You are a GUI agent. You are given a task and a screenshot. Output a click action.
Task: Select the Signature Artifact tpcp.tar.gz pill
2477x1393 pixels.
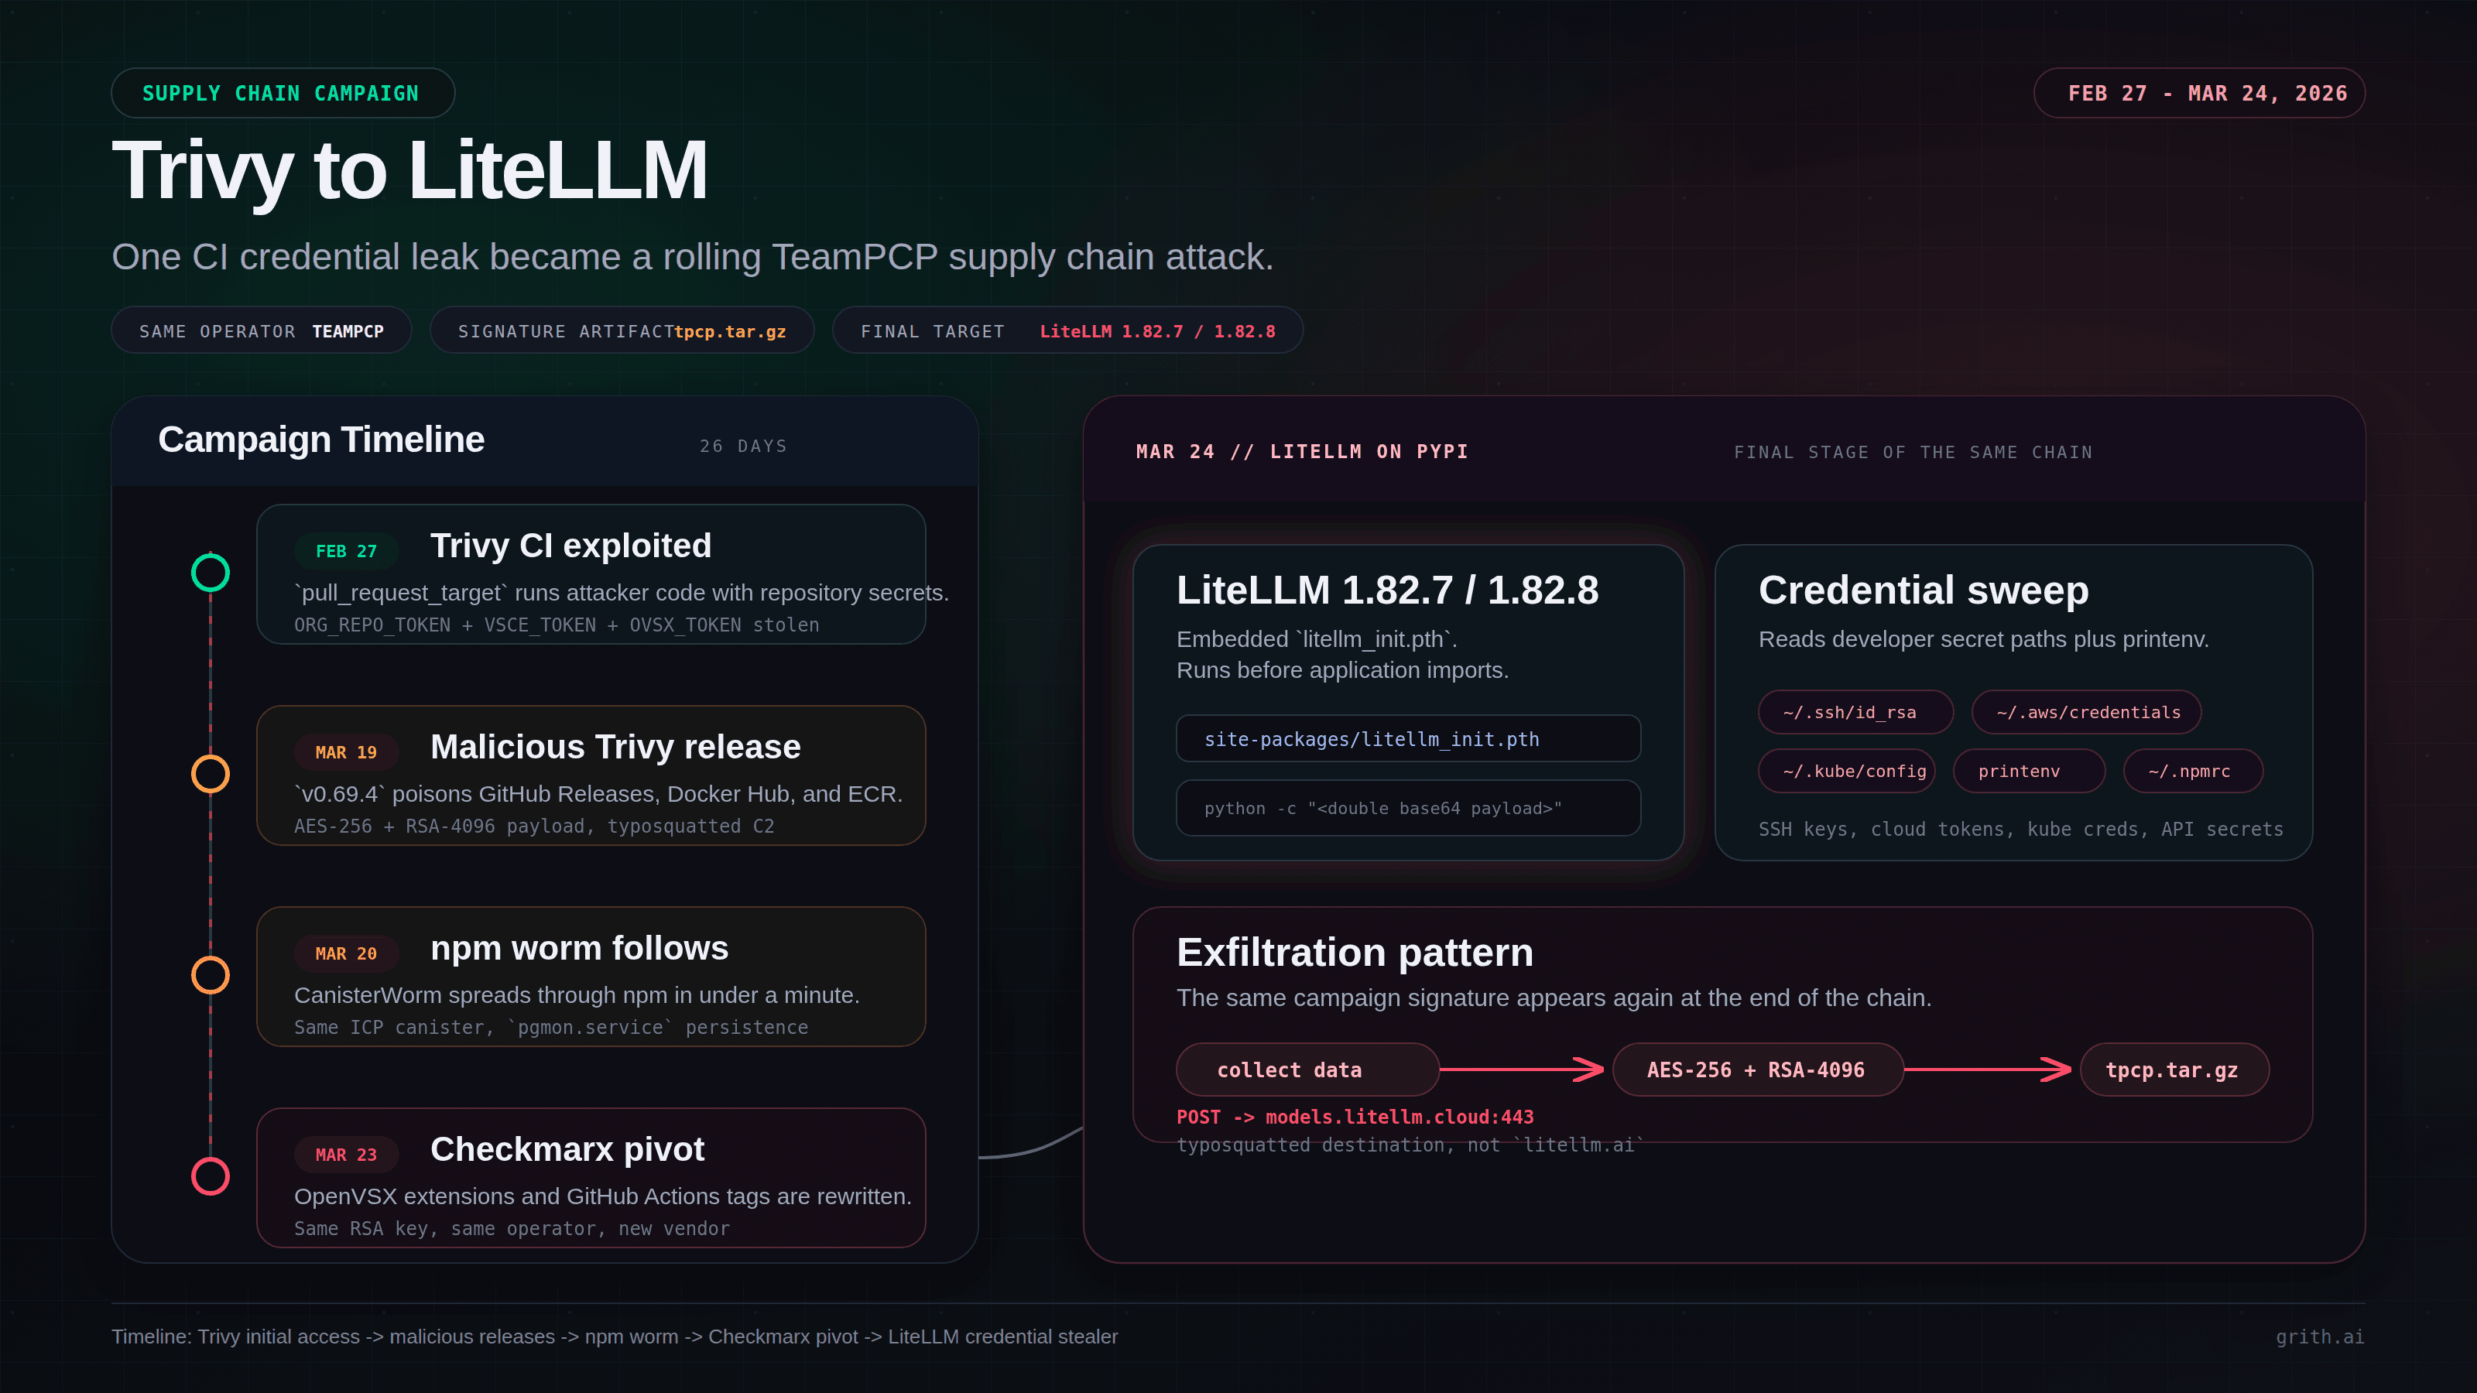point(621,330)
